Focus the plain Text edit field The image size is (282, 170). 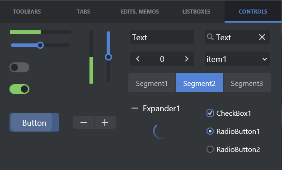pos(162,37)
